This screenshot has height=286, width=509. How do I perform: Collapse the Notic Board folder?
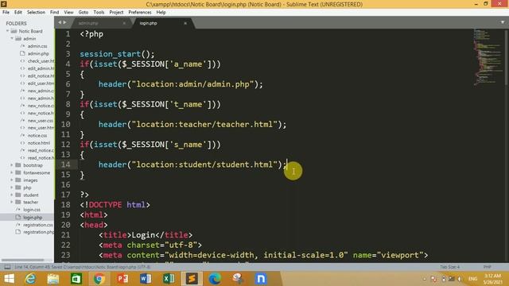[x=7, y=31]
